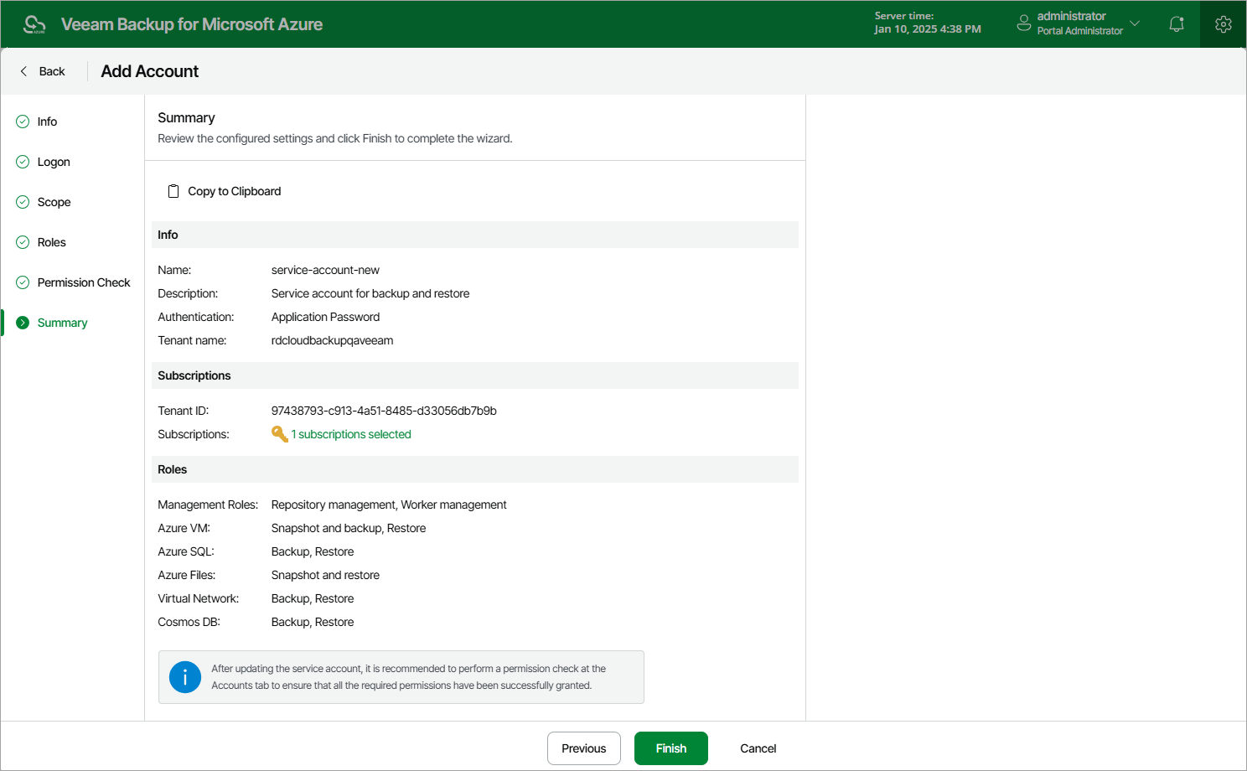Click the Summary step arrow icon
Screen dimensions: 1247x771
(x=23, y=323)
